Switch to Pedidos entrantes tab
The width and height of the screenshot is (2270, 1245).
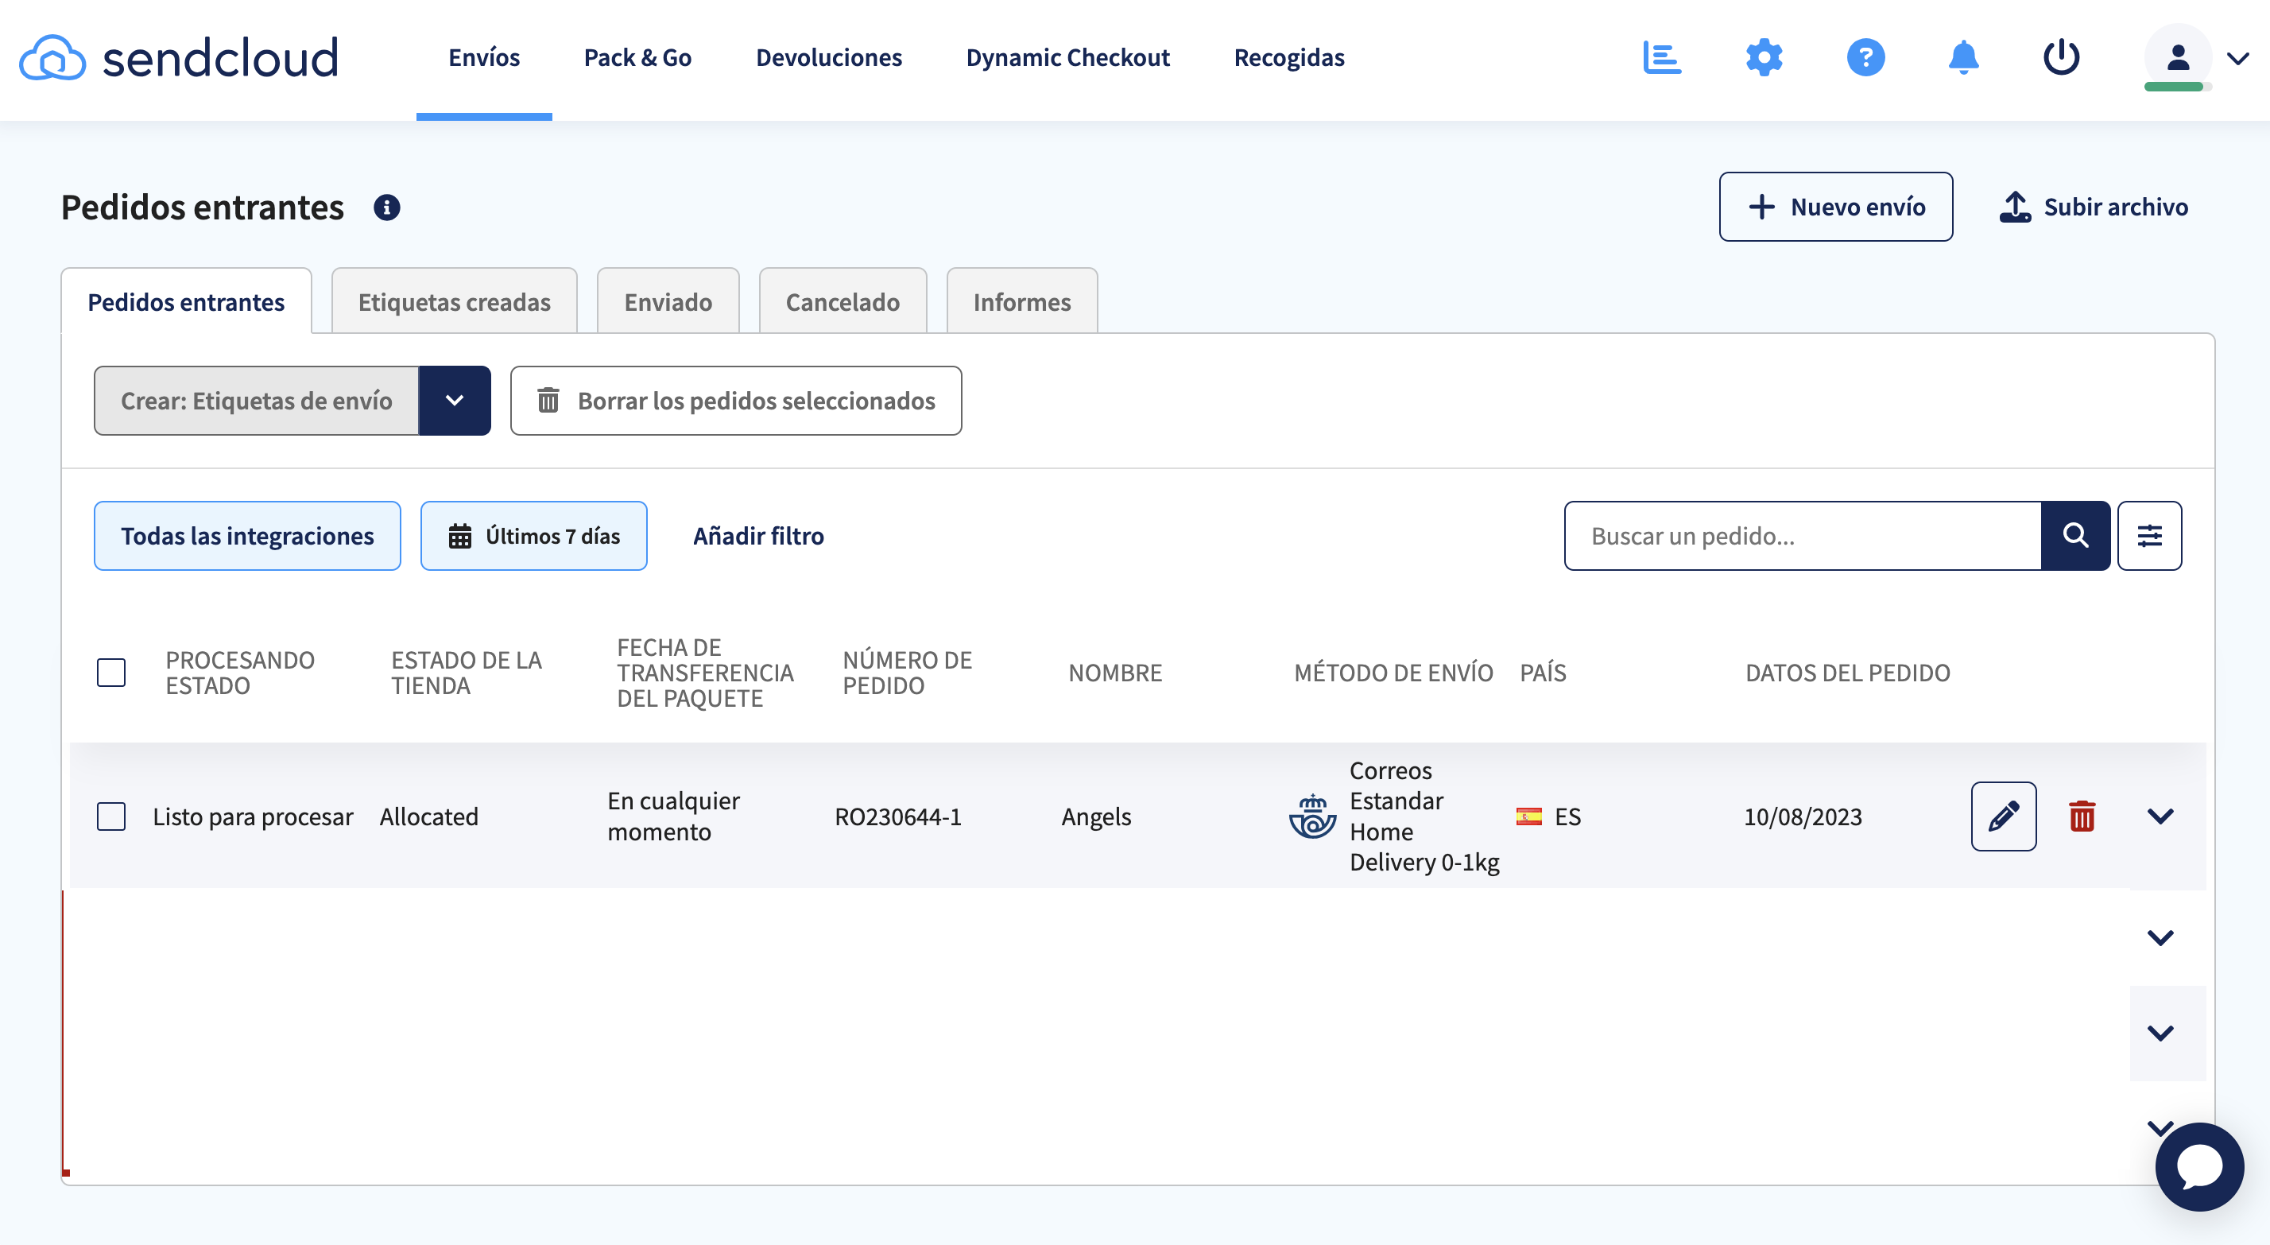click(x=186, y=301)
